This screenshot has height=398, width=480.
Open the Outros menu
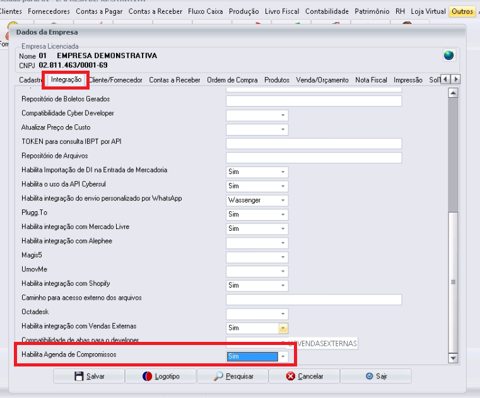pos(462,11)
